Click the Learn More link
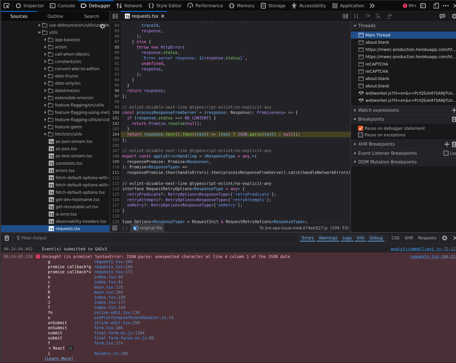Viewport: 456px width, 363px height. 58,358
